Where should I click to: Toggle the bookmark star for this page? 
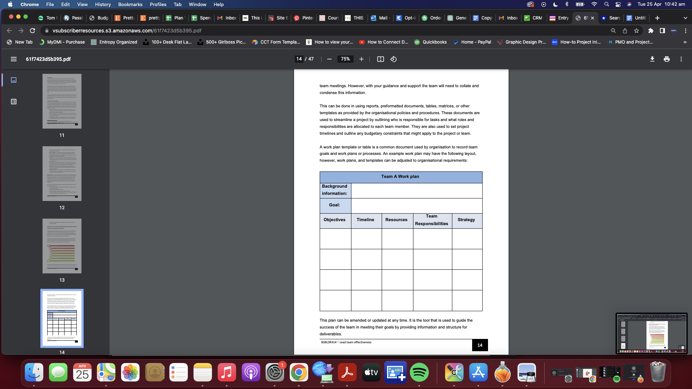tap(636, 31)
